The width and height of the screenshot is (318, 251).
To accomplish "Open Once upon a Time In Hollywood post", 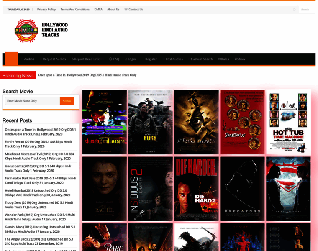I will pos(40,132).
